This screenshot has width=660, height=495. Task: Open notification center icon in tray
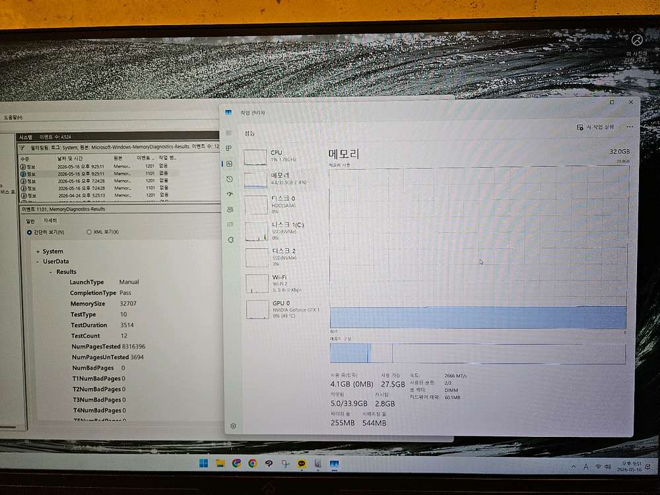point(648,467)
